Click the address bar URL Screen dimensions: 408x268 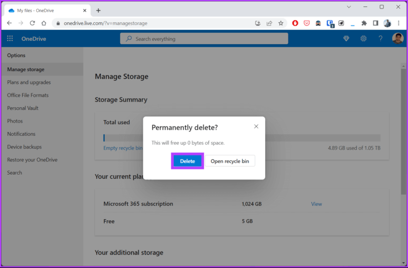pos(106,23)
